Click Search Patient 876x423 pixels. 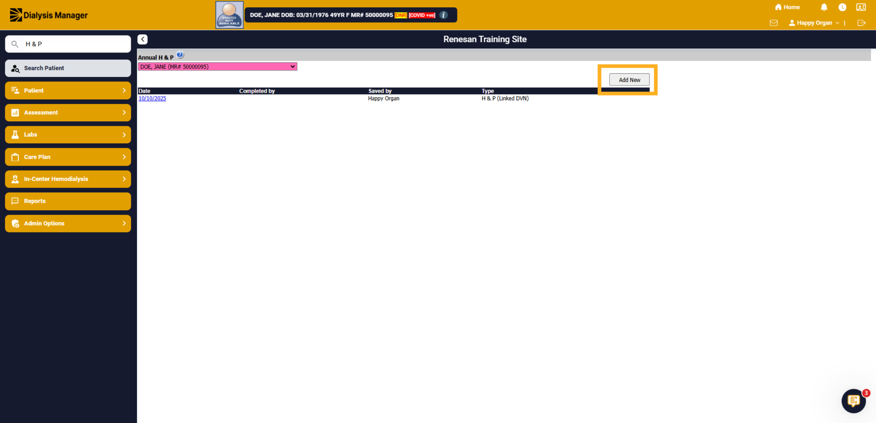68,68
